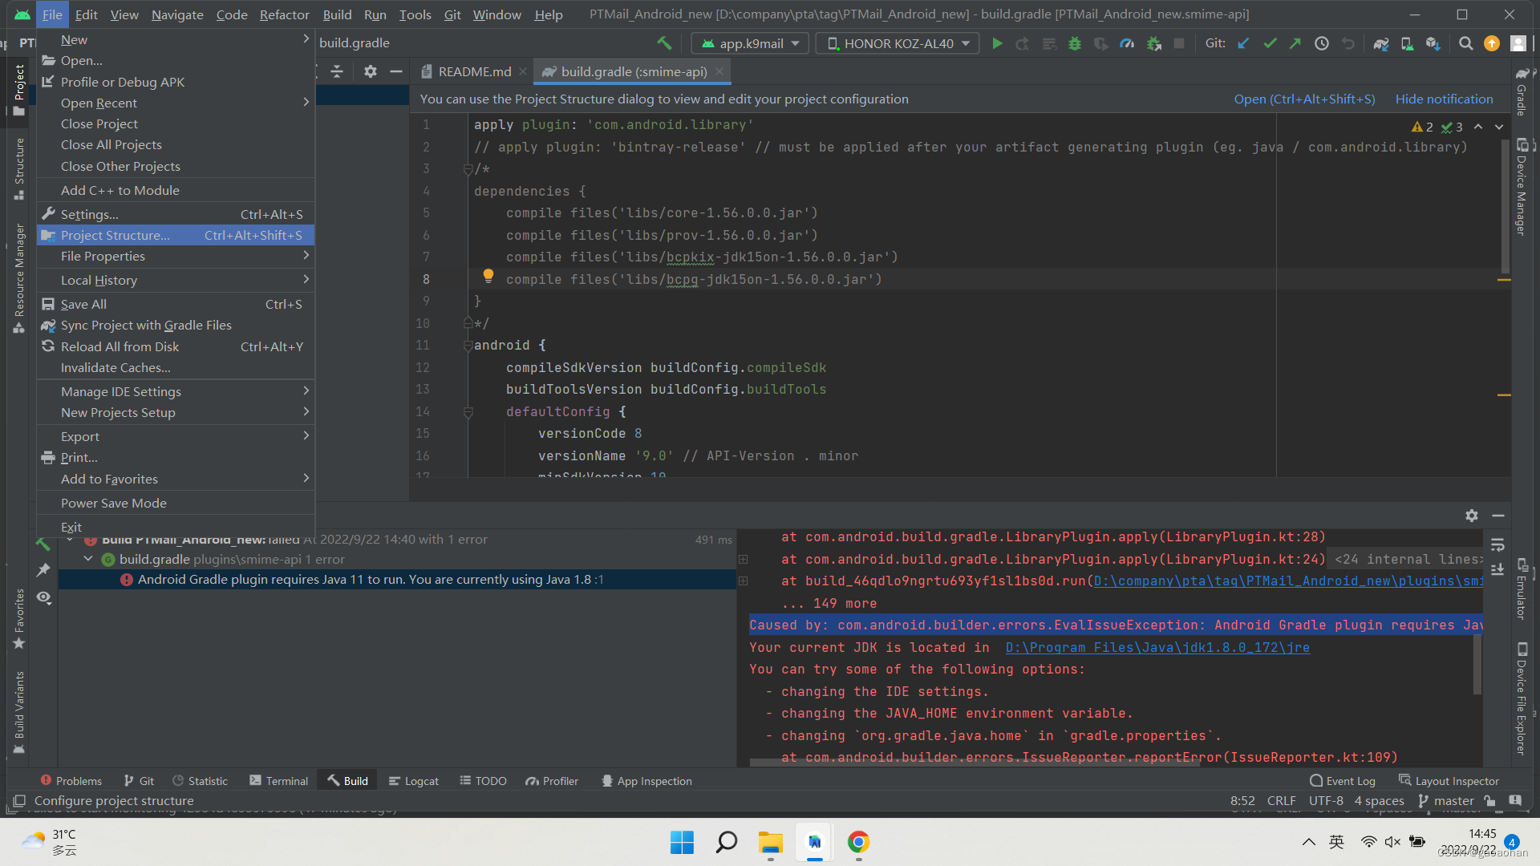
Task: Select Project Structure... menu entry
Action: click(115, 235)
